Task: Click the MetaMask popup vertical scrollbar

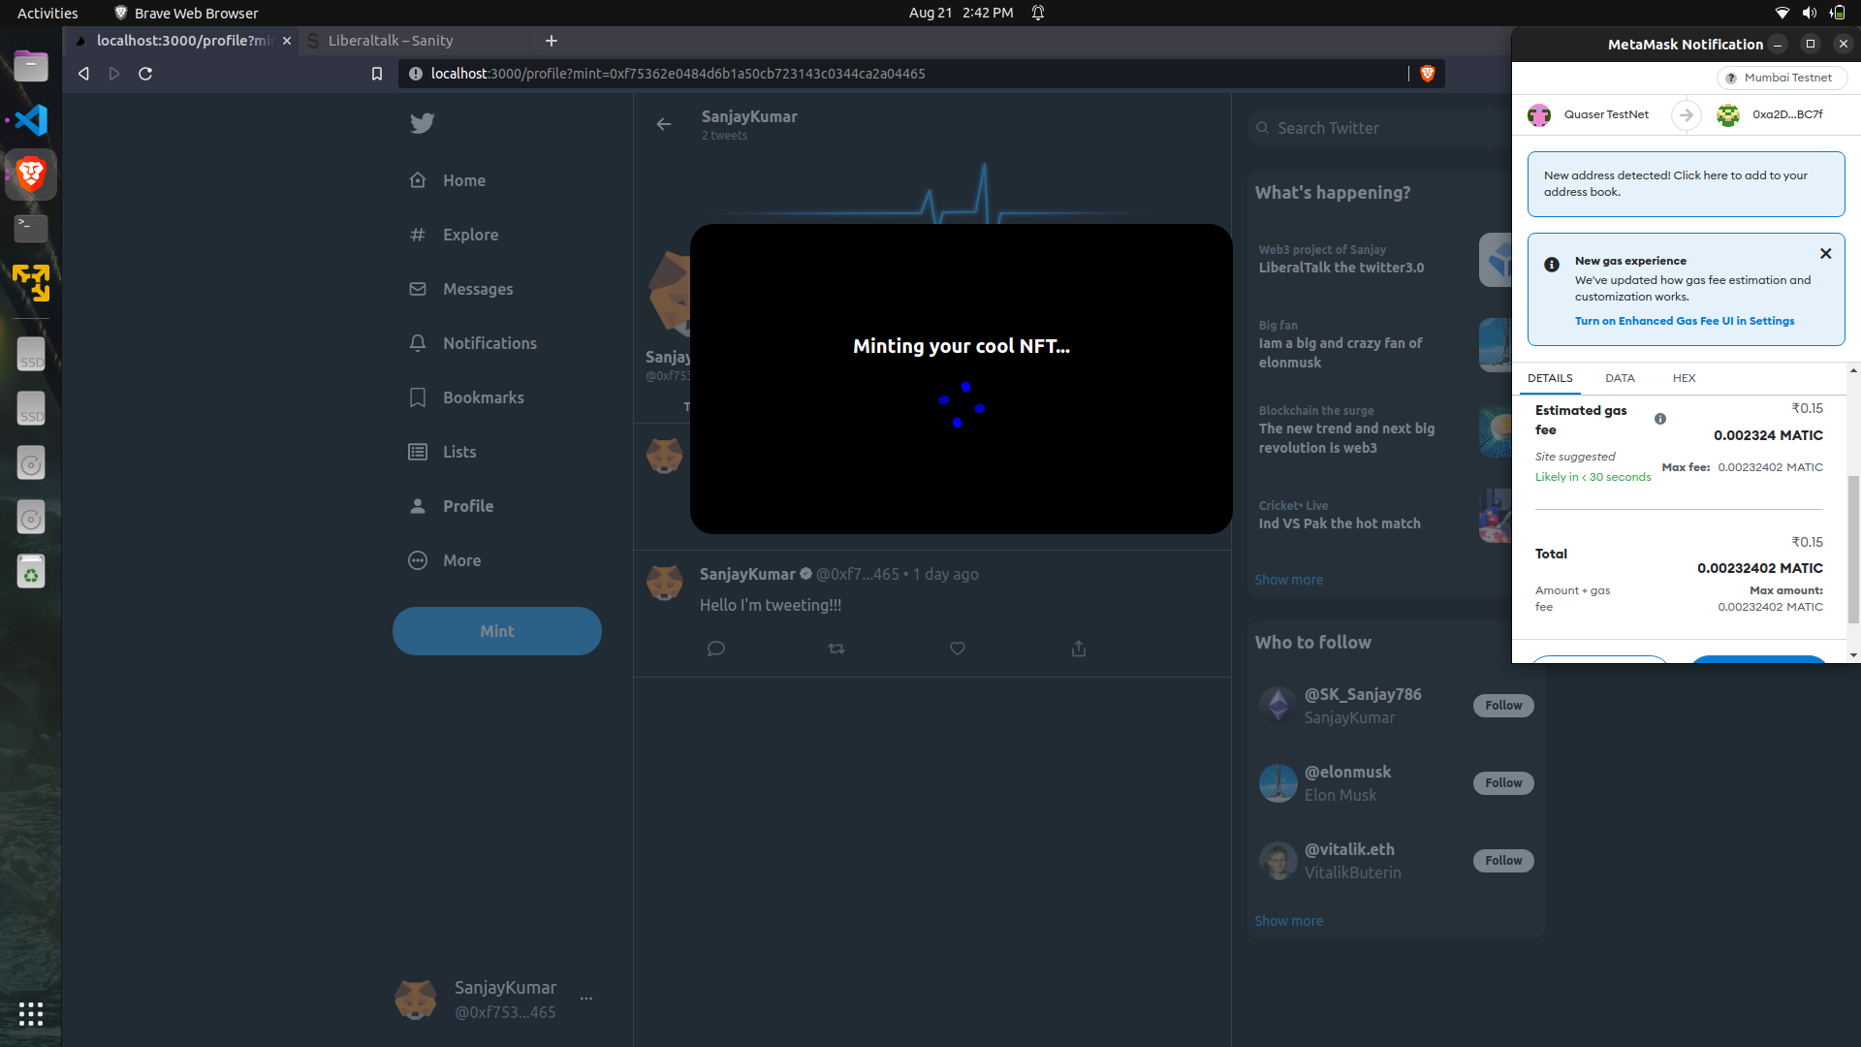Action: (x=1853, y=548)
